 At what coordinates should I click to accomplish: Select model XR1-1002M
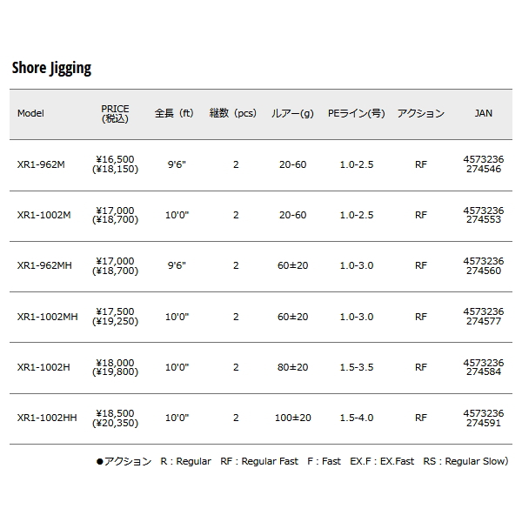(x=43, y=215)
